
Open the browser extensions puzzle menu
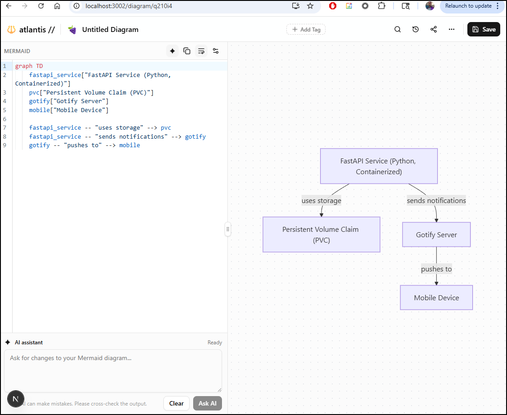(382, 6)
